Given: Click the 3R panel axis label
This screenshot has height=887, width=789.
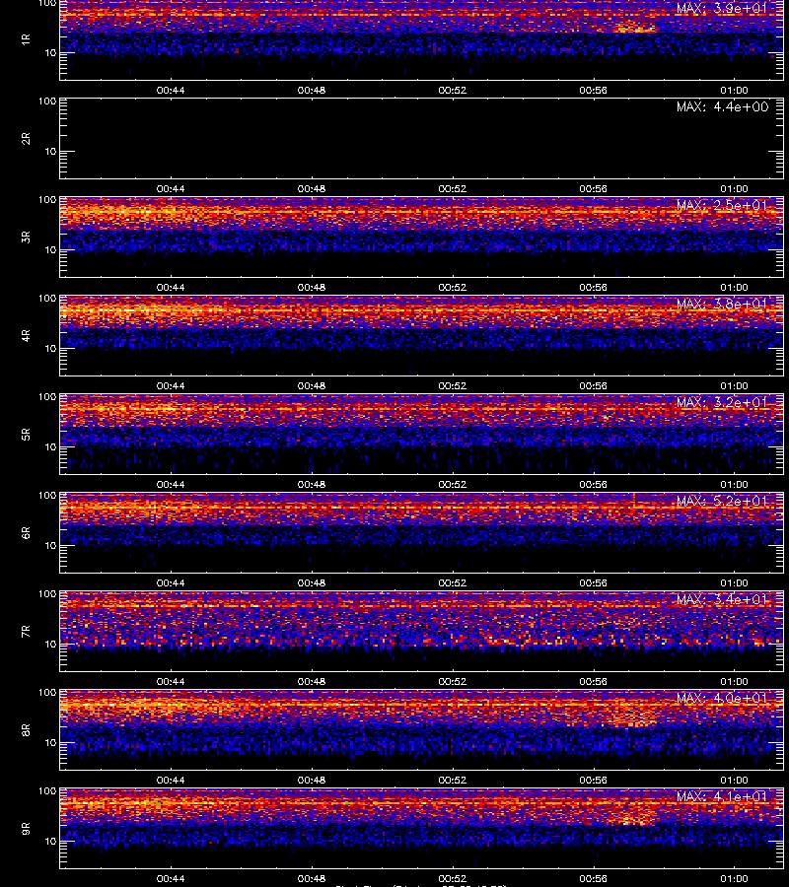Looking at the screenshot, I should tap(26, 237).
